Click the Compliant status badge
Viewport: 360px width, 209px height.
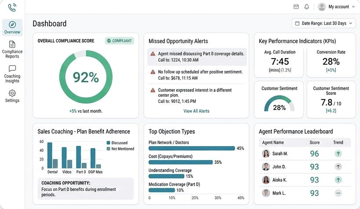coord(119,41)
